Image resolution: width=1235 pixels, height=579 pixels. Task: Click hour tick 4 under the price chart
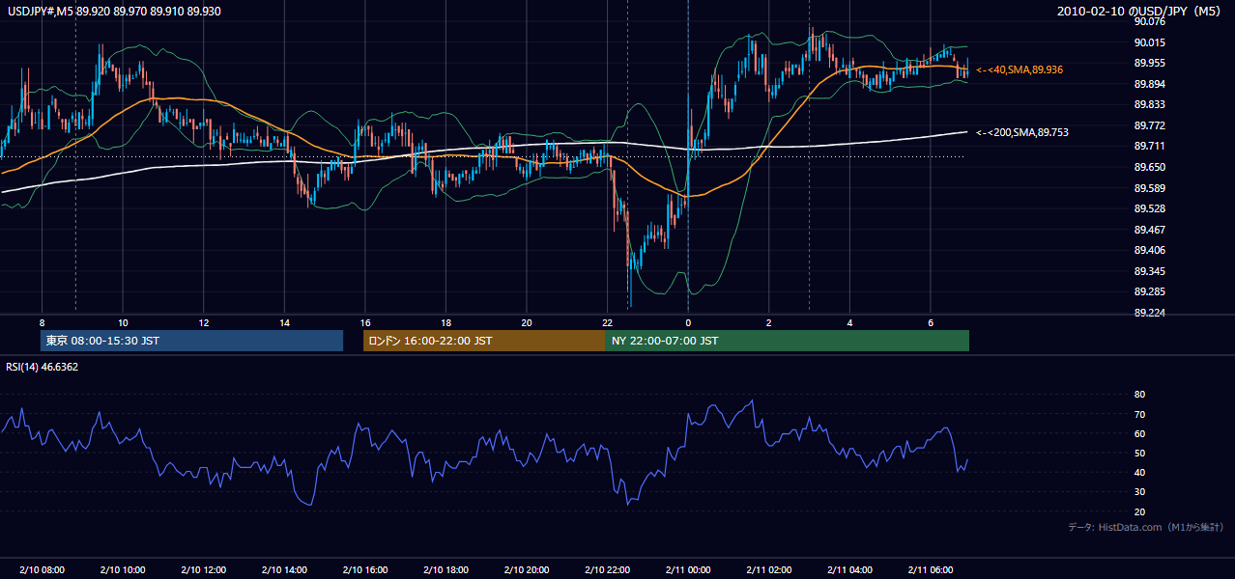pyautogui.click(x=849, y=322)
